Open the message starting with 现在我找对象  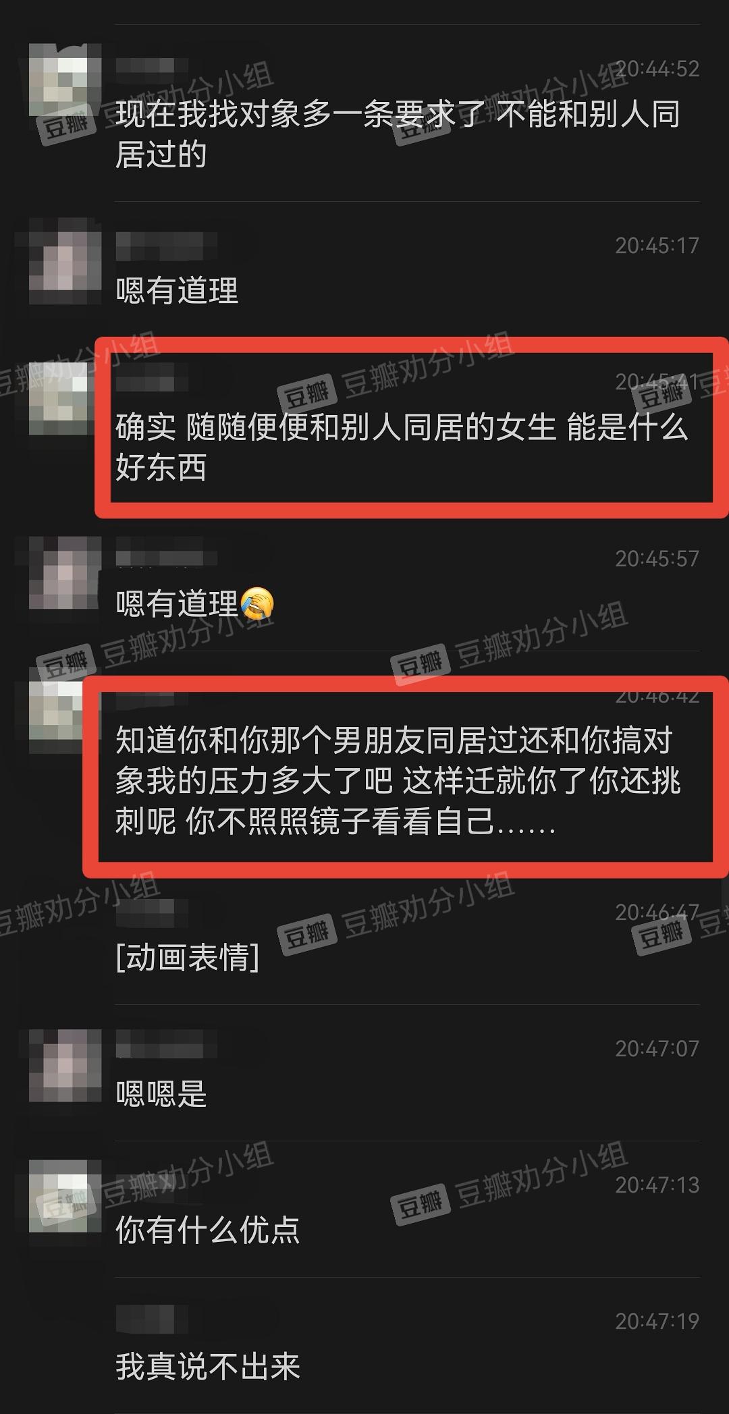(x=398, y=134)
